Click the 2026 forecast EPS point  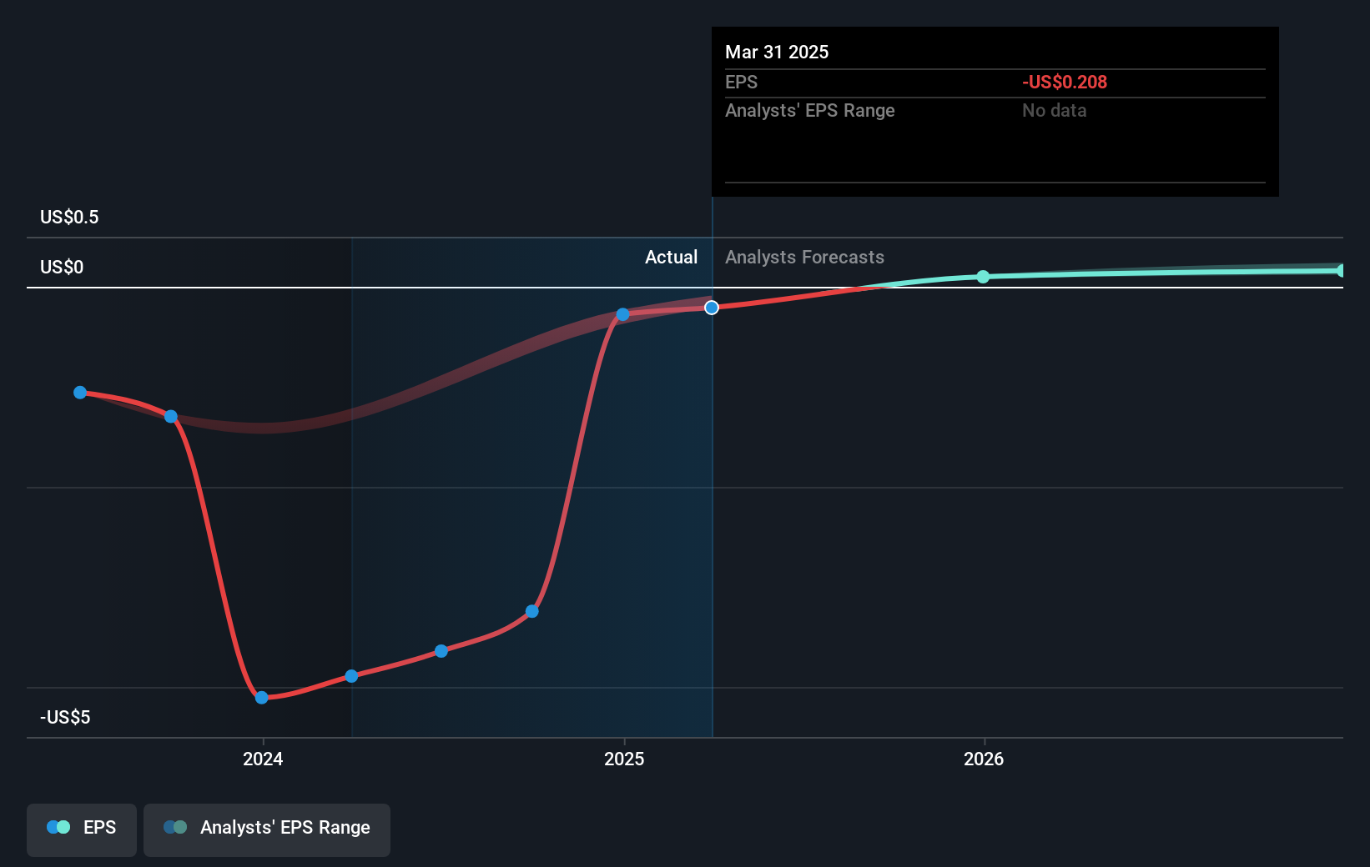(983, 277)
